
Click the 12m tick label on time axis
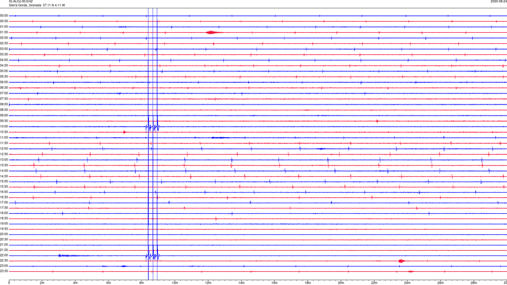click(208, 283)
